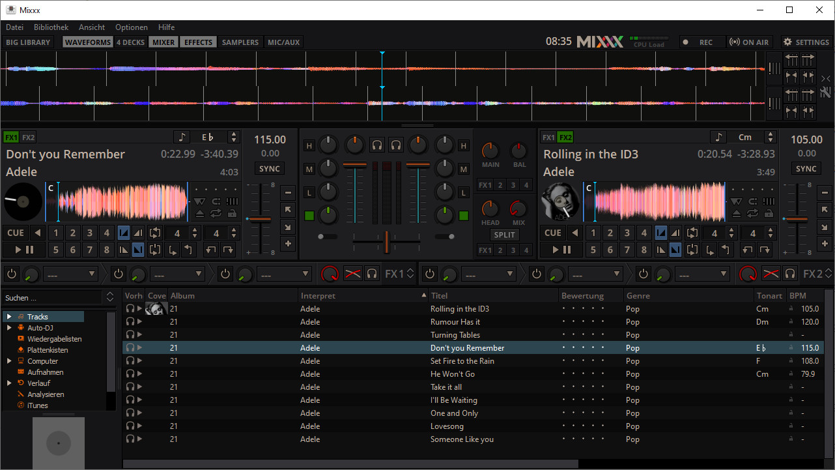Image resolution: width=835 pixels, height=470 pixels.
Task: Play or pause the Rolling in the ID3 deck
Action: point(561,249)
